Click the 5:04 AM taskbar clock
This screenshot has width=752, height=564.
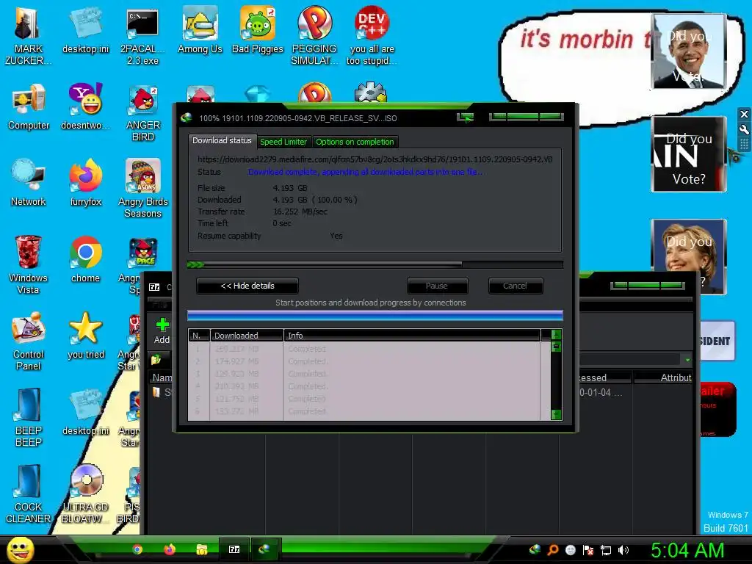(687, 550)
